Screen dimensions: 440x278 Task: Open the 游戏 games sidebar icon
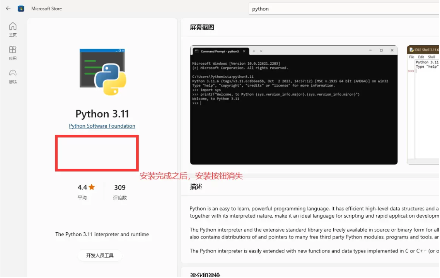(x=13, y=77)
